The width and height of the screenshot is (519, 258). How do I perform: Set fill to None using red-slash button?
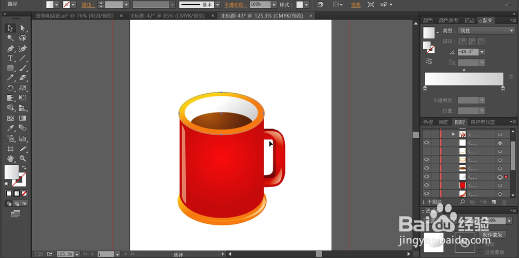point(24,194)
